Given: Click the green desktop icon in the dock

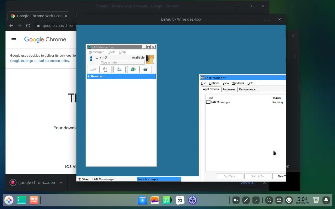Looking at the screenshot, I should point(21,200).
